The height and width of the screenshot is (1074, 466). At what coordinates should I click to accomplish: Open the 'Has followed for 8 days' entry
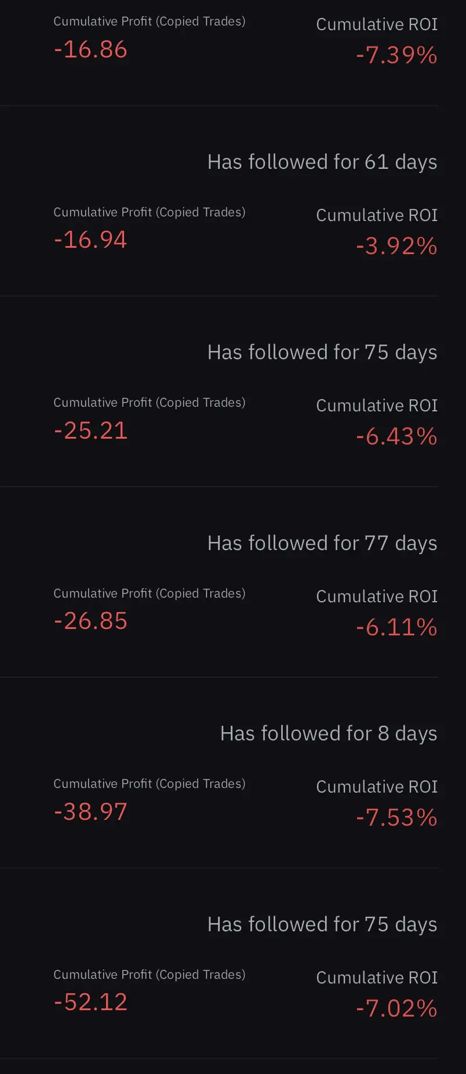(x=329, y=733)
